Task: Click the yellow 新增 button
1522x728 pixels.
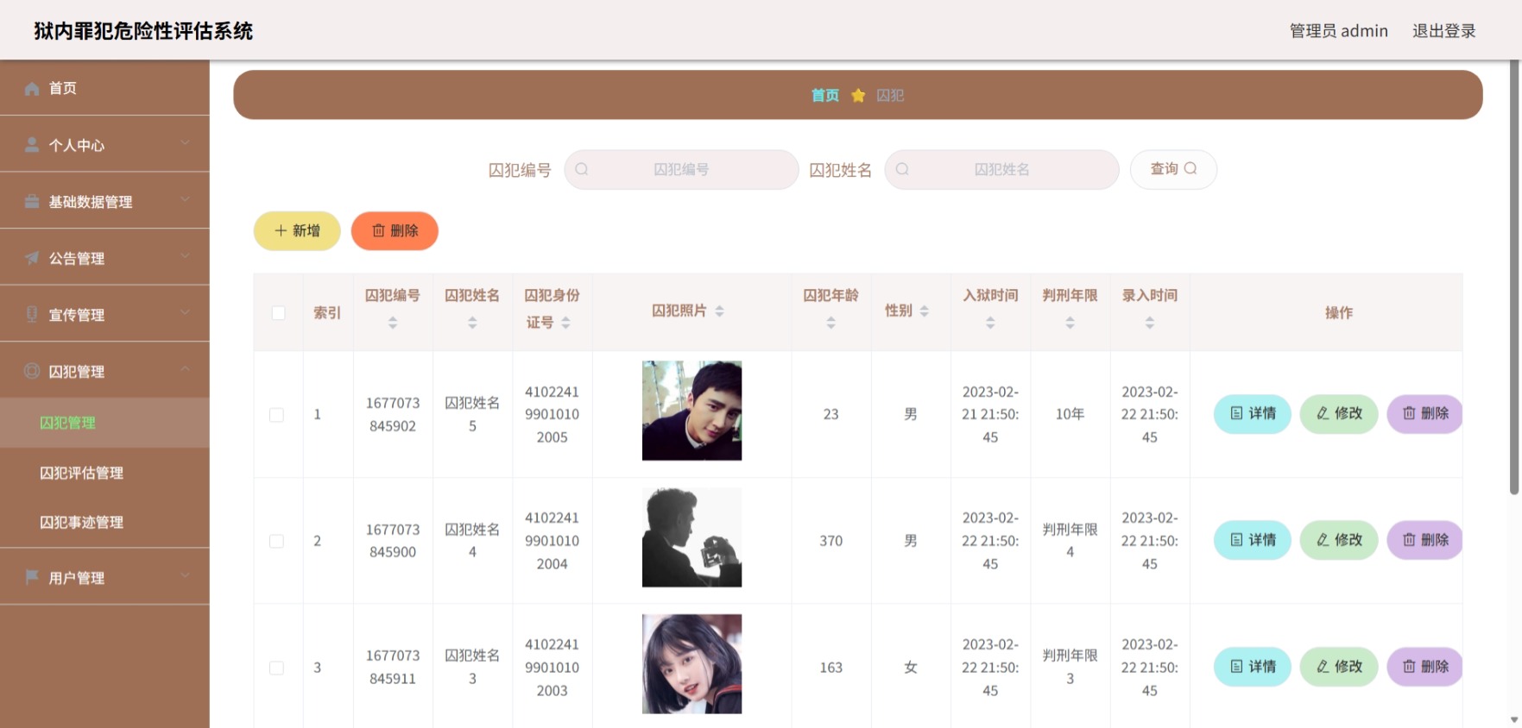Action: click(297, 231)
